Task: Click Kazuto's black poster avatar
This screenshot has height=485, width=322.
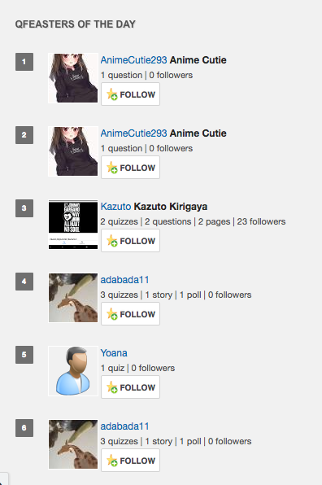Action: [73, 225]
